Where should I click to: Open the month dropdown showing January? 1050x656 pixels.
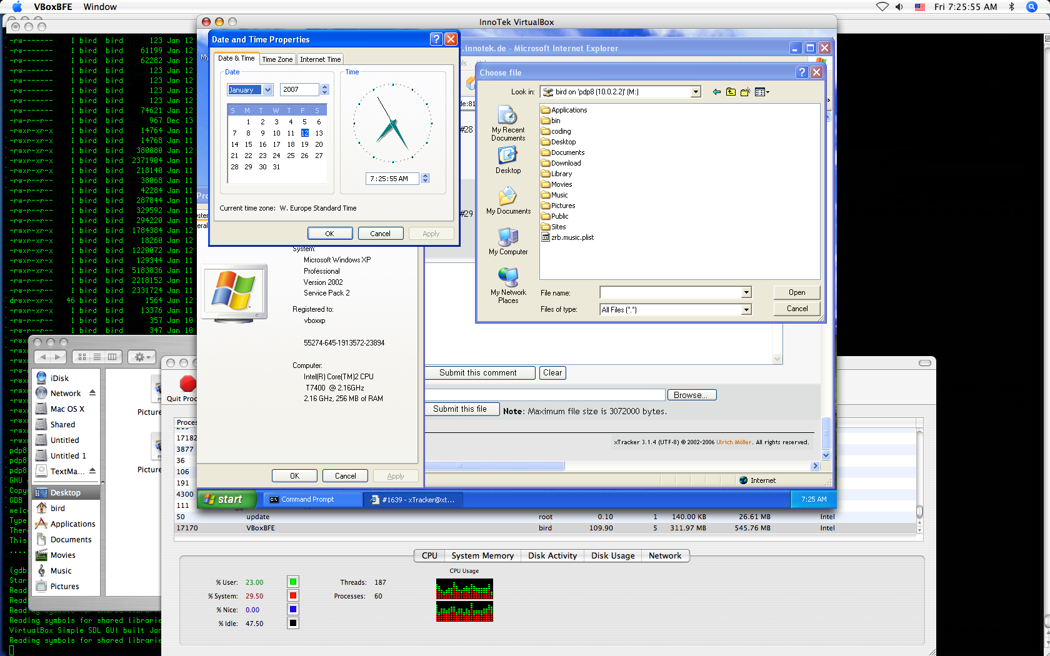(x=268, y=90)
